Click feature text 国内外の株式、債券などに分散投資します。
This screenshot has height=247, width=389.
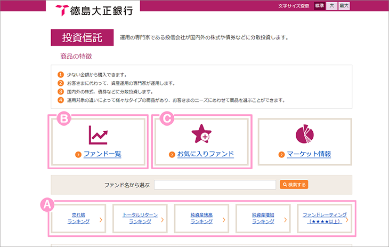pos(110,92)
